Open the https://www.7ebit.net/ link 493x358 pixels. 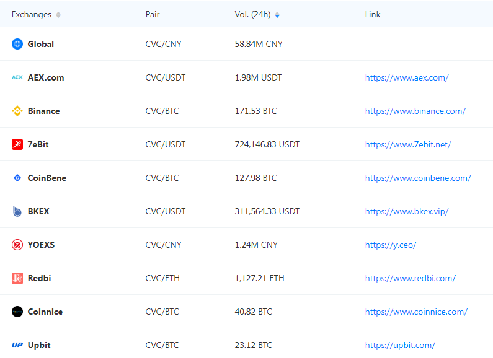point(408,144)
